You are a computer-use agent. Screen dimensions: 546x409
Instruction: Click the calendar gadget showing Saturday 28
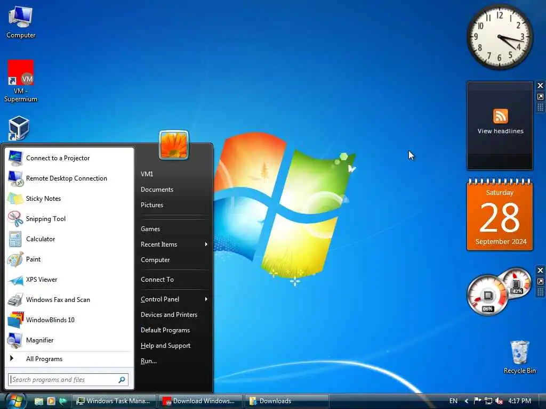(x=500, y=214)
